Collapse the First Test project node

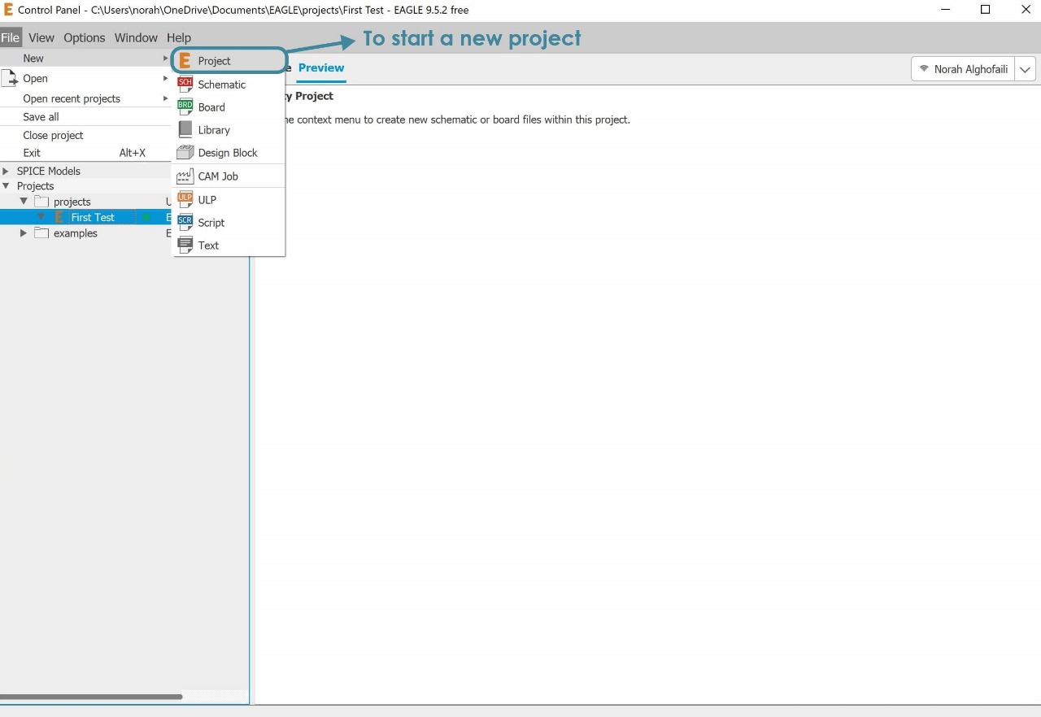click(x=41, y=217)
